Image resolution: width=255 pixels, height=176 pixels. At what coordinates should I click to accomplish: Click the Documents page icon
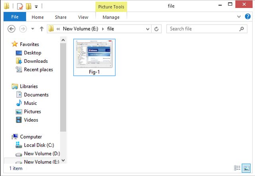point(19,95)
